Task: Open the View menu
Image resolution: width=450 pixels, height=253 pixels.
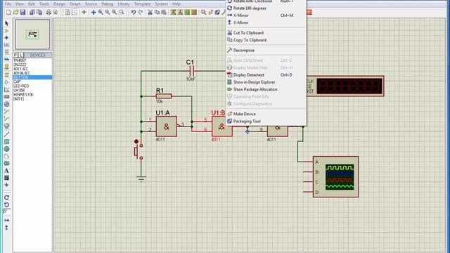Action: pyautogui.click(x=20, y=4)
